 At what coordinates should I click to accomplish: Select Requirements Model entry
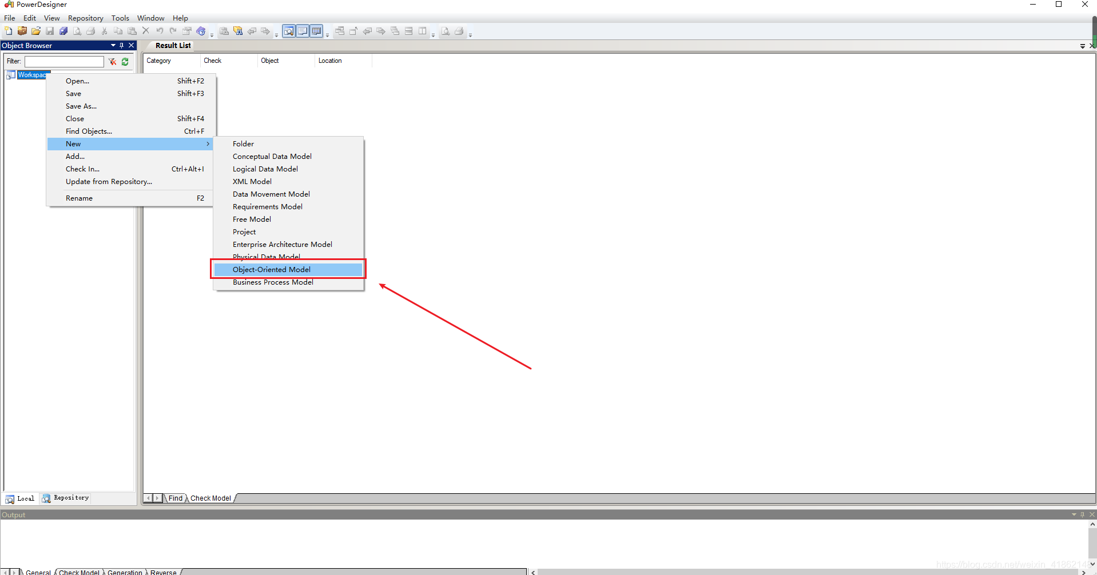point(289,206)
